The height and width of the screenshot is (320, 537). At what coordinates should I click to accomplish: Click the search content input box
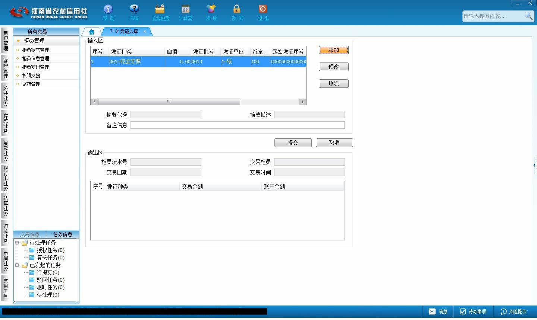(x=493, y=16)
